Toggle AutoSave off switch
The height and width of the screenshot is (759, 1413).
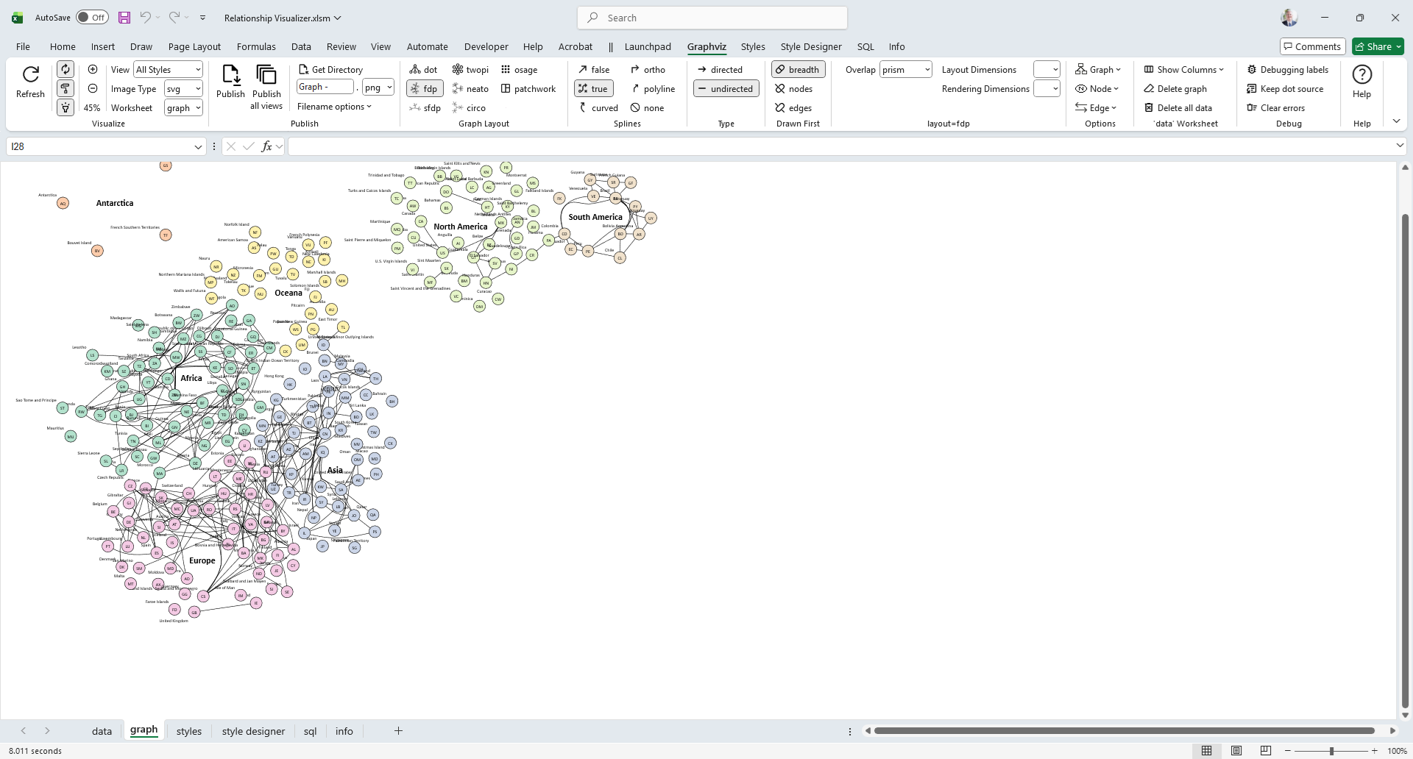[92, 18]
